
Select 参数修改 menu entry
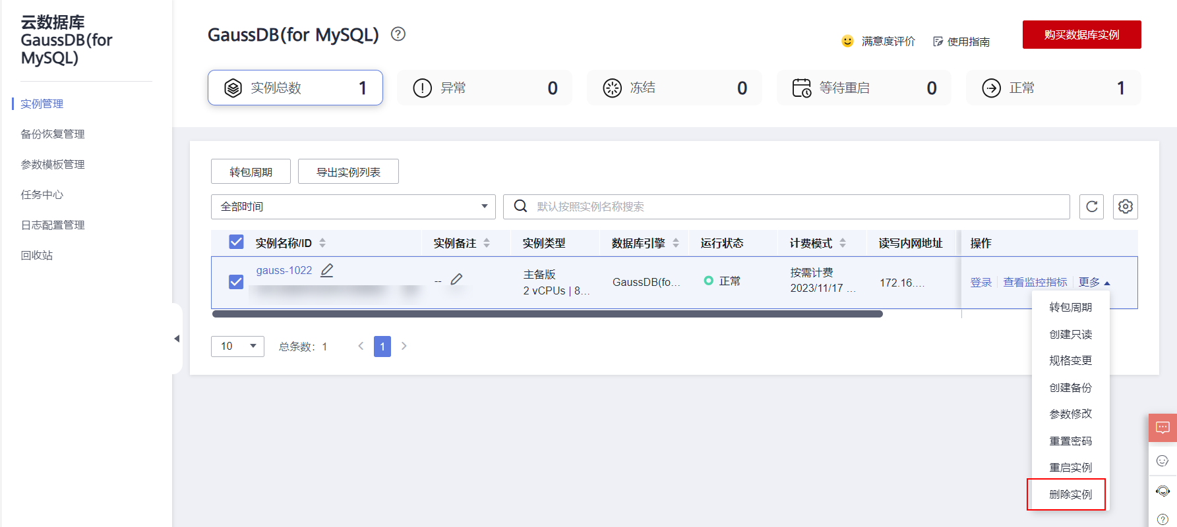(x=1071, y=414)
